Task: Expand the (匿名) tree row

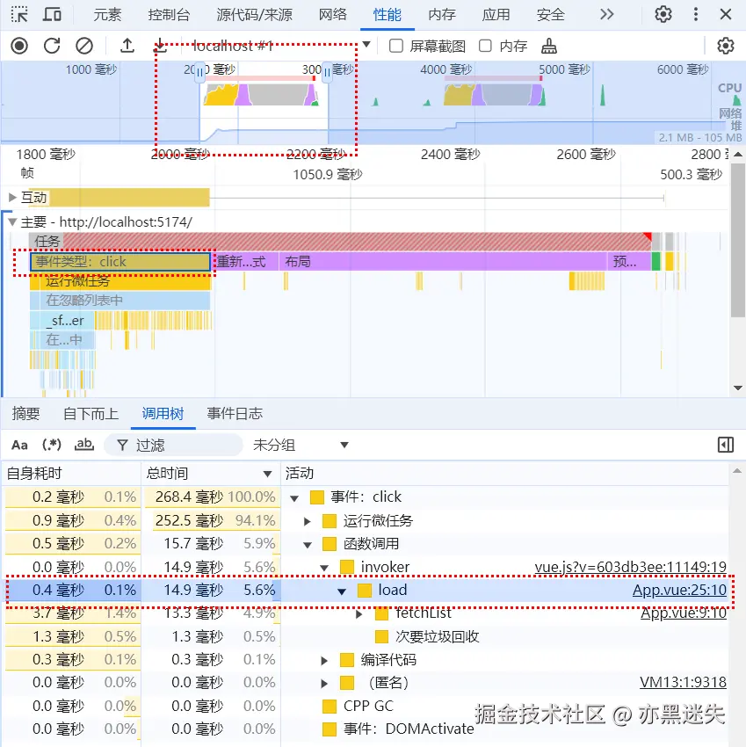Action: (x=324, y=684)
